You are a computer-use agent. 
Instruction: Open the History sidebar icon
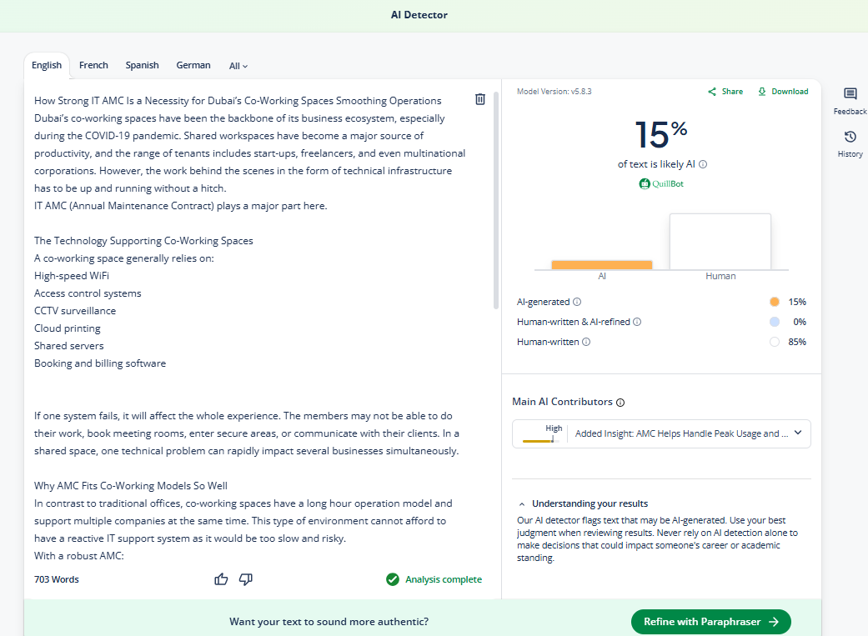(850, 138)
